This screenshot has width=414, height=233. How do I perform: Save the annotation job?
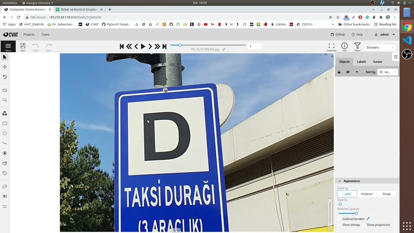click(23, 47)
